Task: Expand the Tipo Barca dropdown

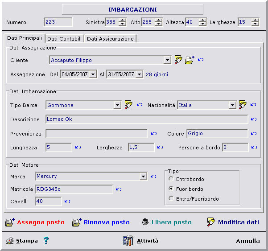Action: (x=117, y=105)
